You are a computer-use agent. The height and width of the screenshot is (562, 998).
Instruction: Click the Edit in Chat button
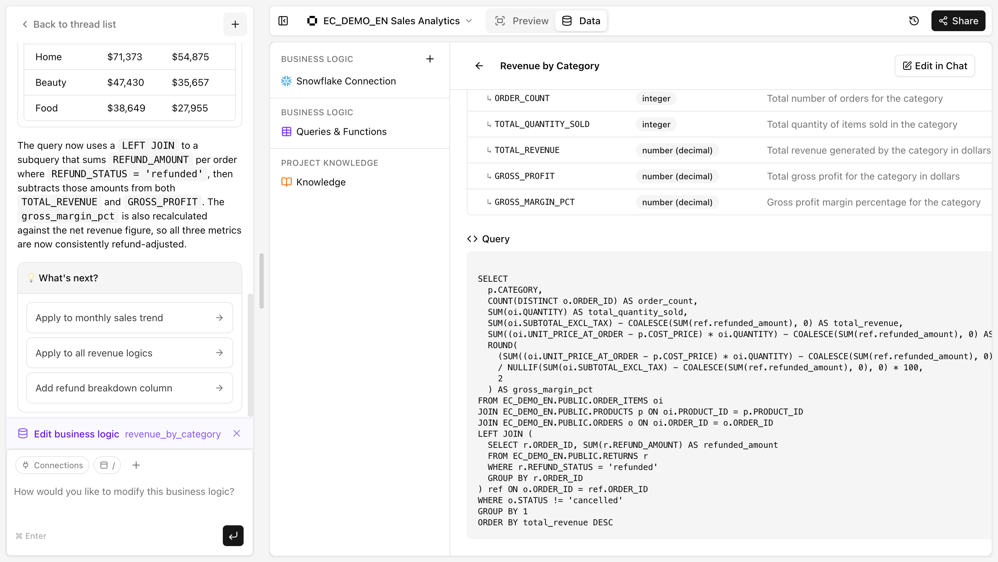point(935,66)
